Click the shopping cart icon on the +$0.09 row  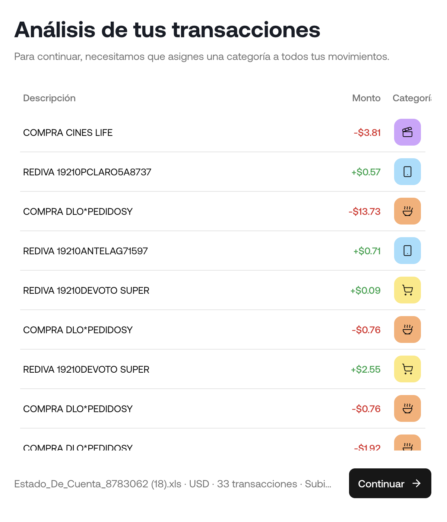(407, 290)
